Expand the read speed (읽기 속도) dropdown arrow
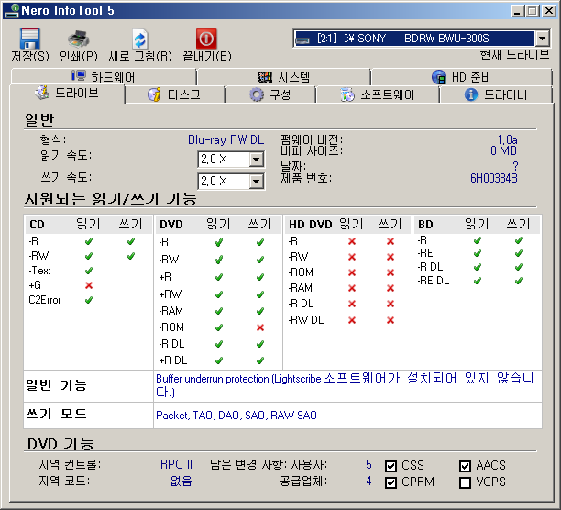561x510 pixels. pyautogui.click(x=256, y=160)
